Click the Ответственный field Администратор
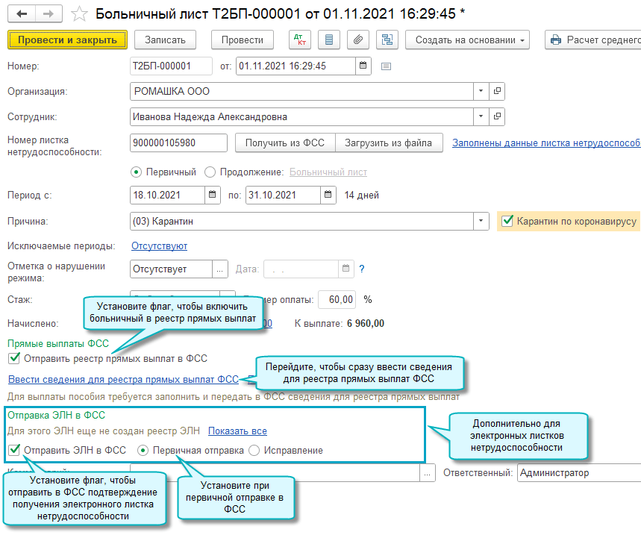 pyautogui.click(x=579, y=473)
